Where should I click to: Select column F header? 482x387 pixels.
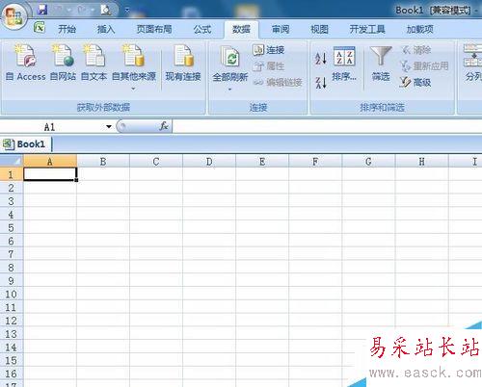[x=315, y=161]
